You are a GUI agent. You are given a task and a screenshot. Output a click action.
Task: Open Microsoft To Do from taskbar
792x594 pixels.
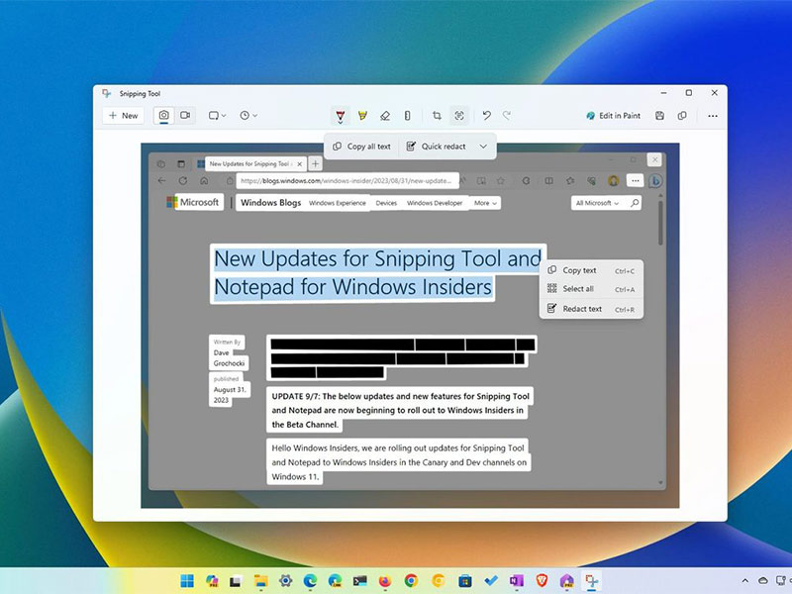[490, 581]
